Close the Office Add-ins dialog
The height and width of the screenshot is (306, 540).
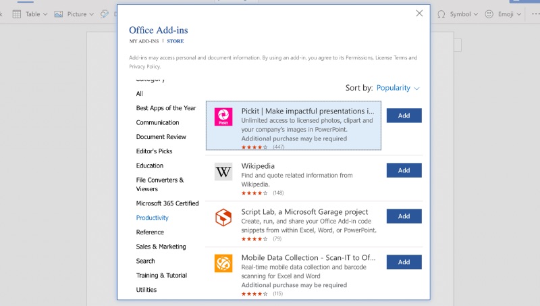pyautogui.click(x=419, y=14)
